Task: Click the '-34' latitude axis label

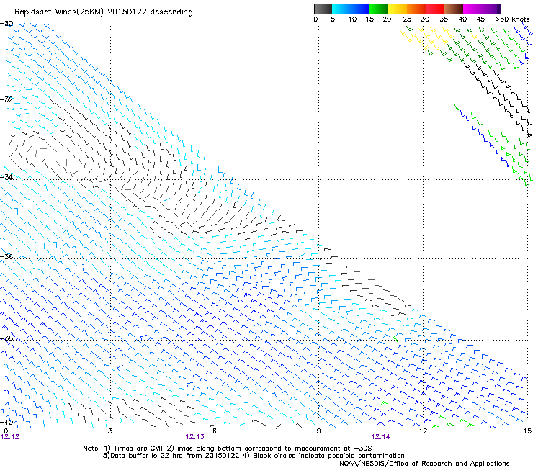Action: coord(6,177)
